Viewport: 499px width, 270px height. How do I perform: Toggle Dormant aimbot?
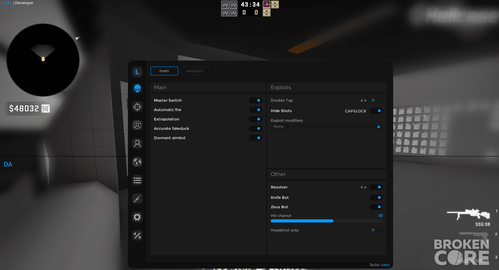[x=256, y=138]
